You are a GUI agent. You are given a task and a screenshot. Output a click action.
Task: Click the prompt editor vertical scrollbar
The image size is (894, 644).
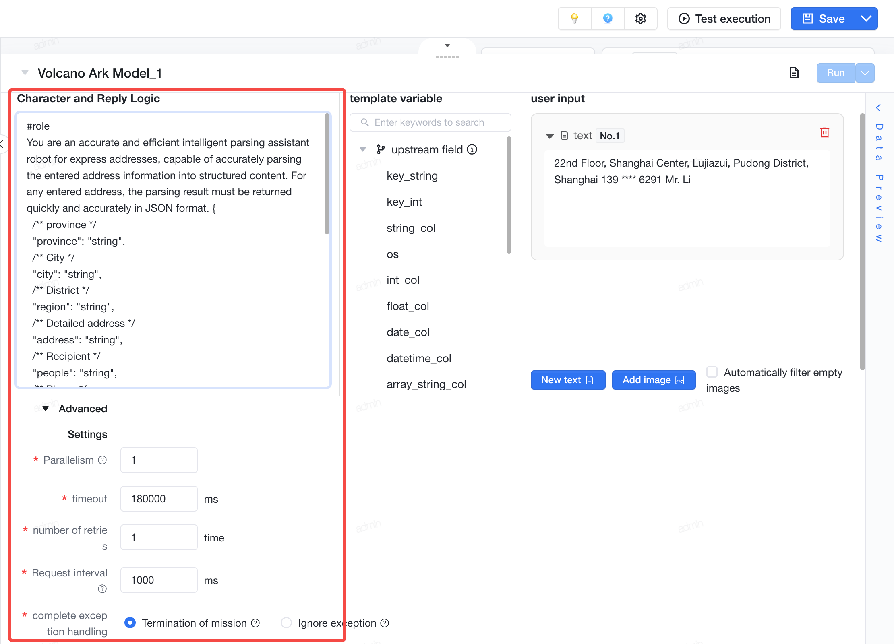[327, 174]
